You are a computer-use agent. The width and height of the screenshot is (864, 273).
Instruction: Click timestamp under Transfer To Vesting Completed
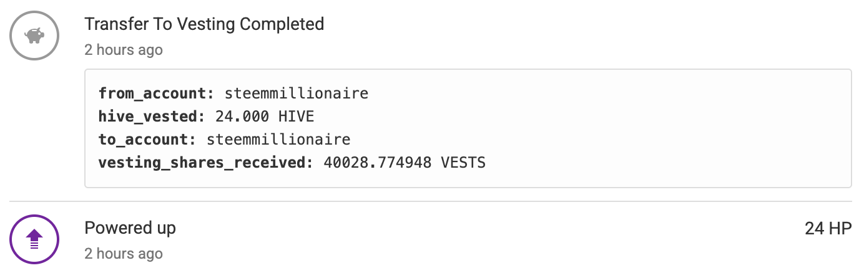(x=124, y=50)
